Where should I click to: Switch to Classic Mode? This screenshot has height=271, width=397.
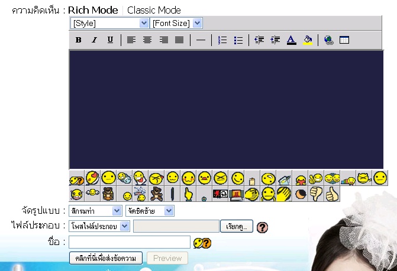(154, 10)
